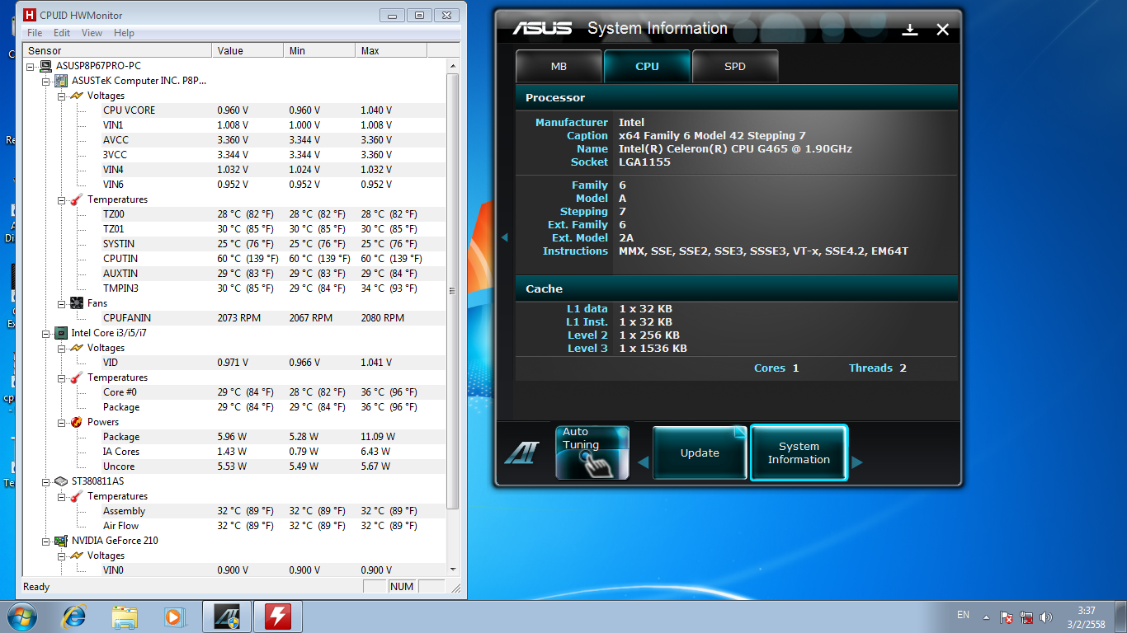Viewport: 1127px width, 633px height.
Task: Switch to the MB tab in System Information
Action: pos(559,67)
